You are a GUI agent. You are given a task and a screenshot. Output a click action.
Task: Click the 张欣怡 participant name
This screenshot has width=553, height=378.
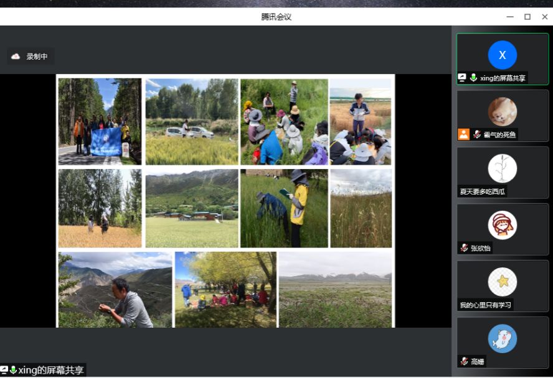480,248
